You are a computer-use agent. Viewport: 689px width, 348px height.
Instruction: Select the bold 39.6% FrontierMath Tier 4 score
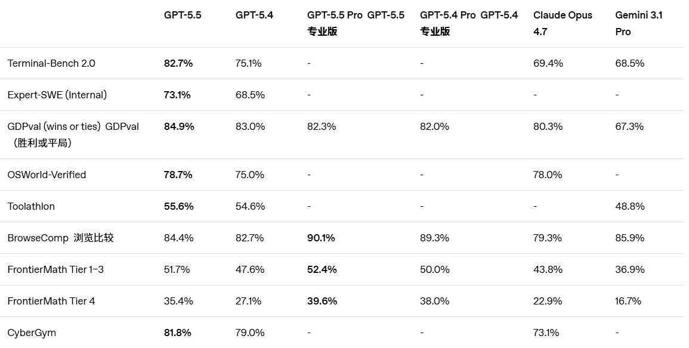322,301
